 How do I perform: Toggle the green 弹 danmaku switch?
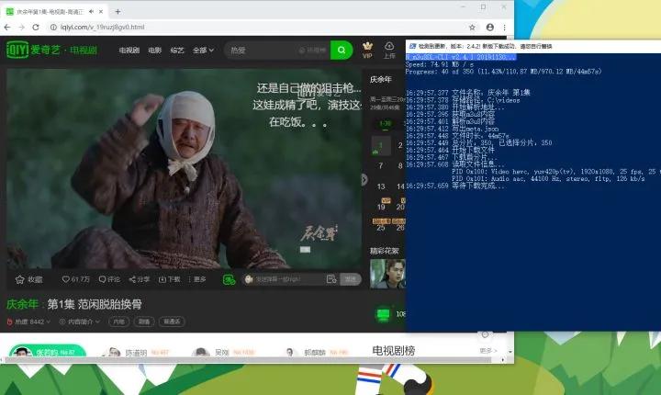point(229,279)
